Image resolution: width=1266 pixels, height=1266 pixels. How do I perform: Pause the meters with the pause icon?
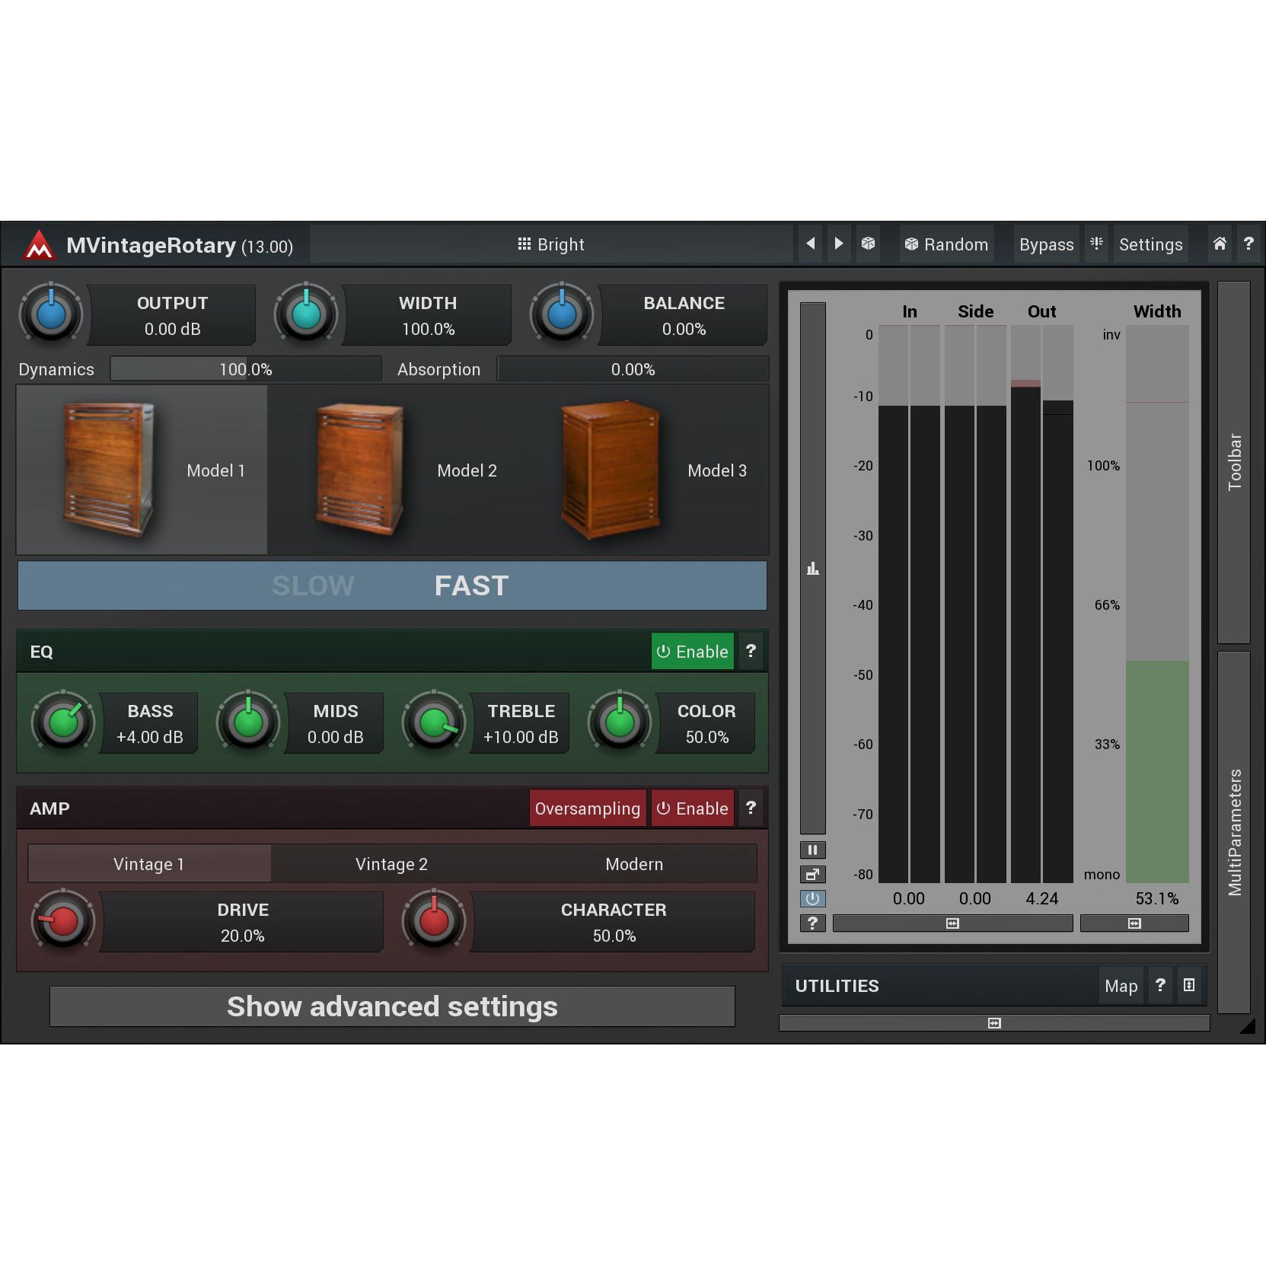[x=812, y=850]
